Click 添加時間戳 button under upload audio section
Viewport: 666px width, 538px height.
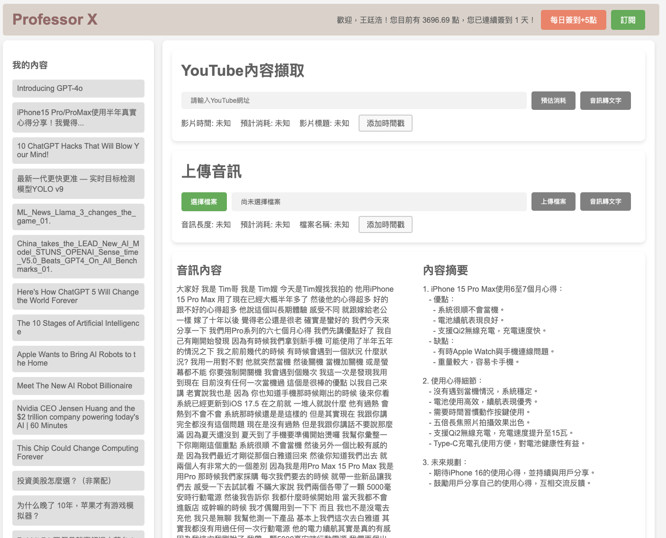tap(385, 224)
